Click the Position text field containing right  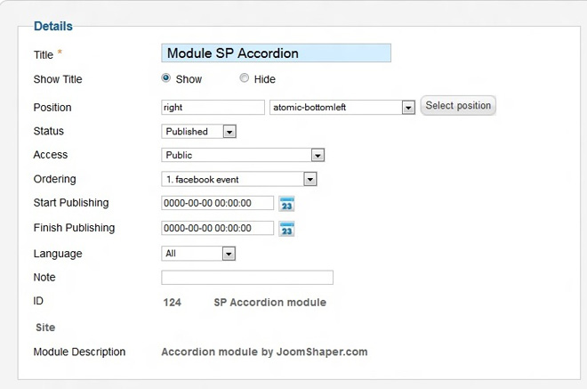pos(213,107)
